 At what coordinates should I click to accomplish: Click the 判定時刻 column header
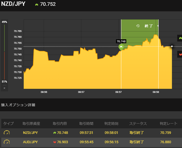(111, 123)
